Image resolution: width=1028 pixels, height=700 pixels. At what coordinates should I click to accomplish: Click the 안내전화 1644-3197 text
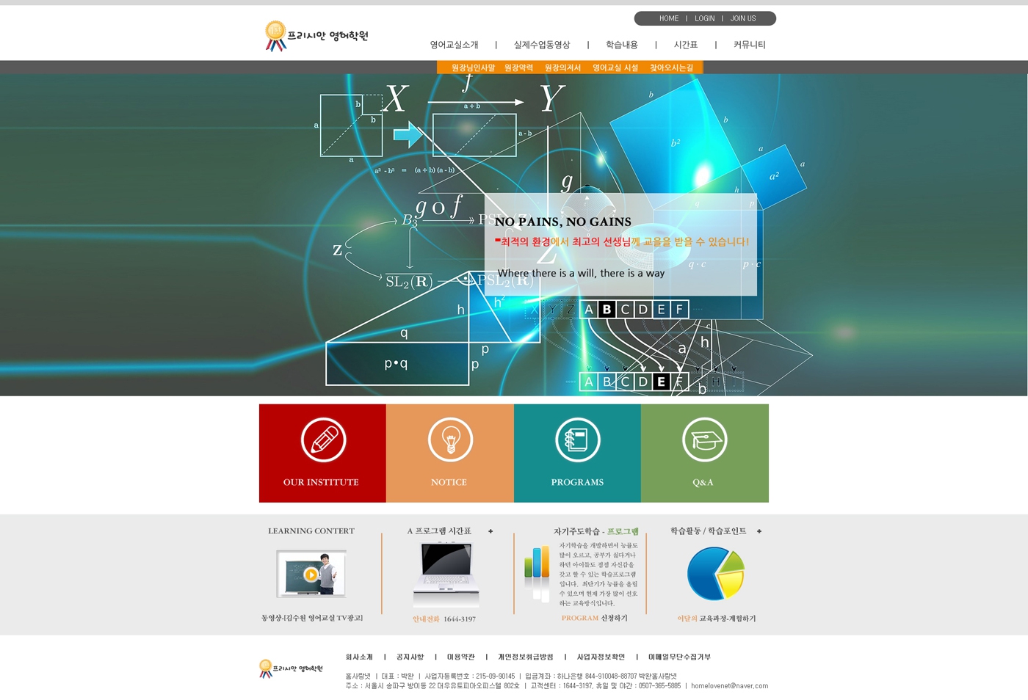point(444,619)
